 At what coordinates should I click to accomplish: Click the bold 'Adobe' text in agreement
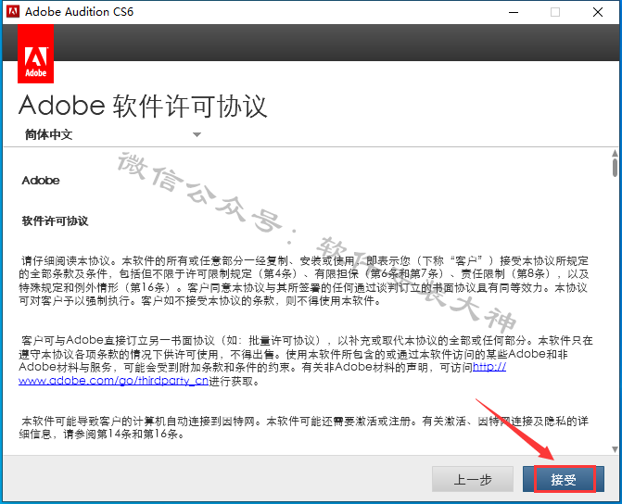click(x=41, y=181)
